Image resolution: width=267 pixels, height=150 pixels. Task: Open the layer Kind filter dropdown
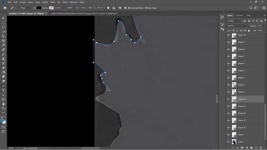coord(234,21)
